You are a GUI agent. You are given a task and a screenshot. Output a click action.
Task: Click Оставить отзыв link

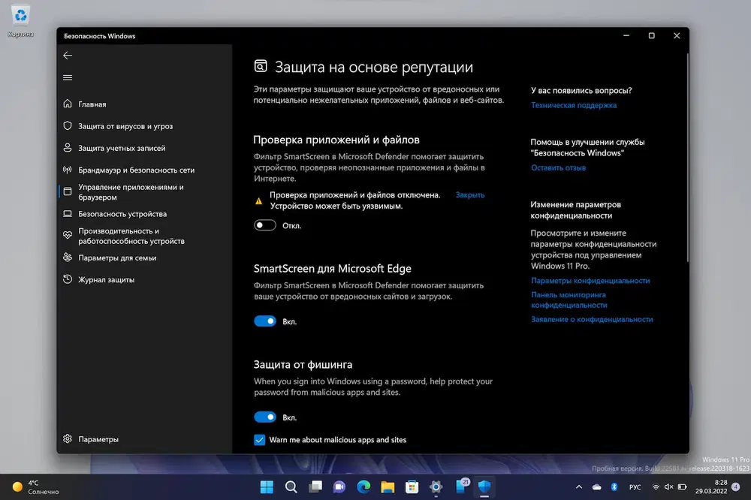tap(559, 167)
